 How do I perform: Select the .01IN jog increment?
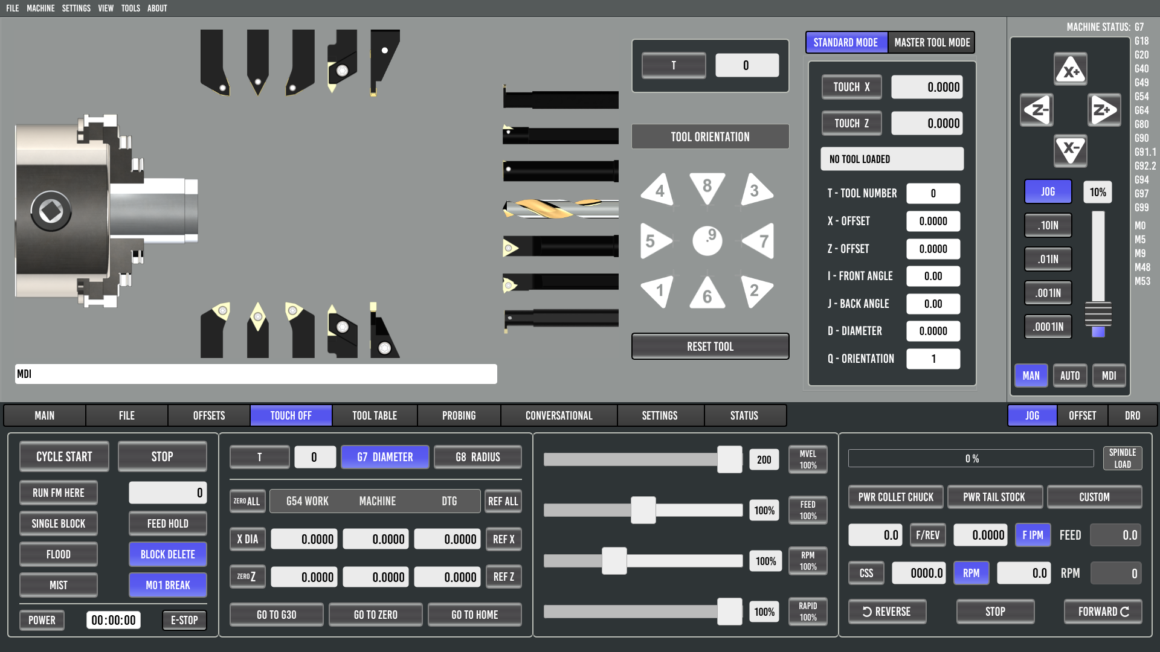click(x=1048, y=259)
